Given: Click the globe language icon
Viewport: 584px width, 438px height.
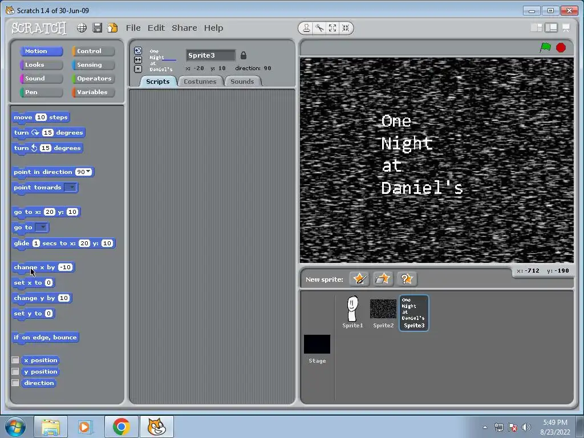Looking at the screenshot, I should 82,28.
